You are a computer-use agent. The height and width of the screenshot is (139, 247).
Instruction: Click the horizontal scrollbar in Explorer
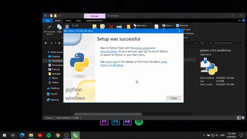108,114
